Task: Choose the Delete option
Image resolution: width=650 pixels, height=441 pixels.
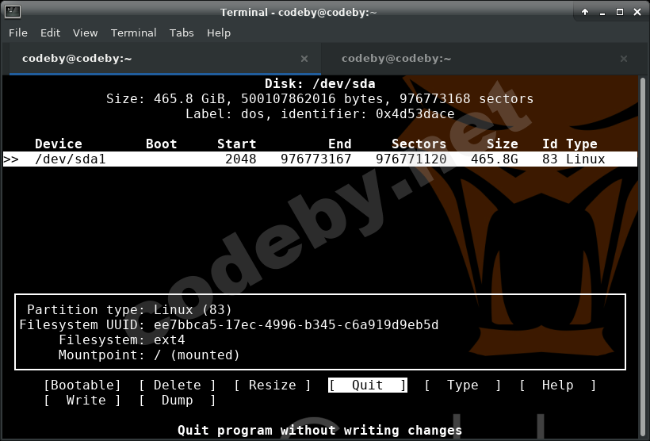Action: (x=178, y=385)
